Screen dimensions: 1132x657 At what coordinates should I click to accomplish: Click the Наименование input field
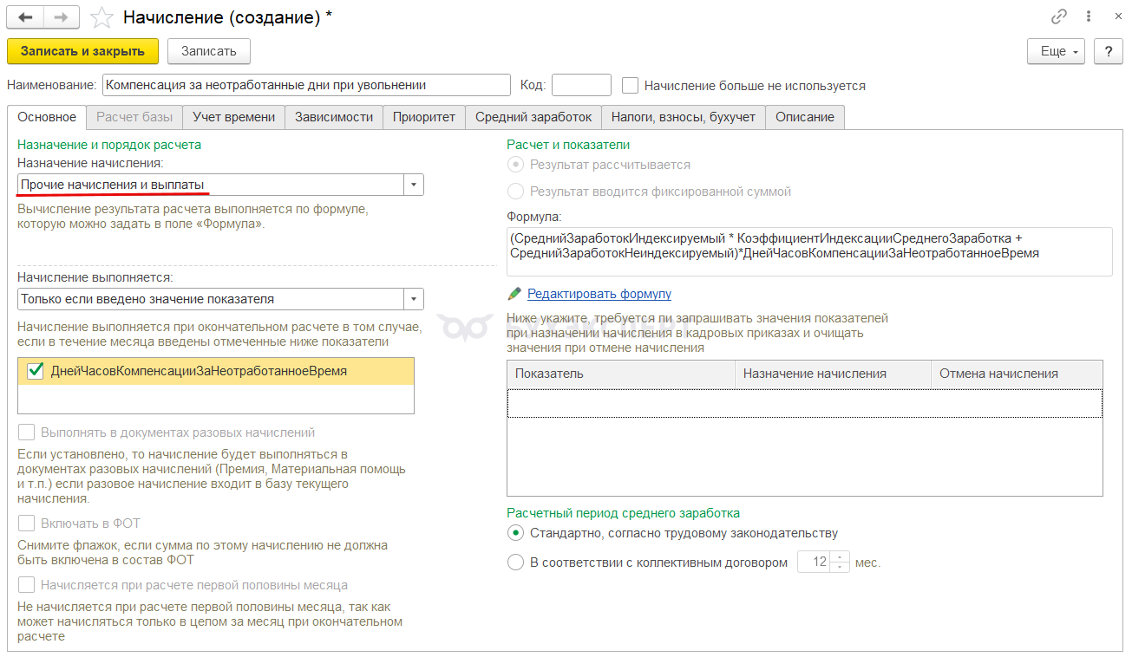click(306, 85)
